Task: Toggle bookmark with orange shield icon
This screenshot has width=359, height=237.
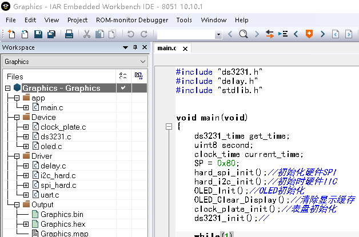Action: click(309, 34)
